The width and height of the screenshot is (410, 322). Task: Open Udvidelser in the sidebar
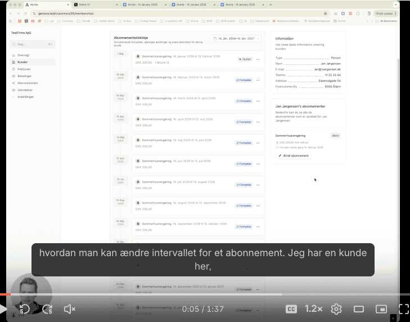click(25, 90)
